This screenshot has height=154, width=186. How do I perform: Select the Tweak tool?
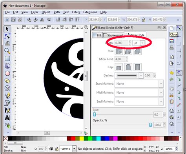coord(7,43)
